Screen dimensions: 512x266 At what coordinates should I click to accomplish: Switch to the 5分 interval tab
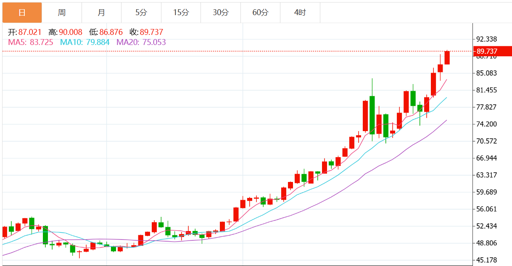click(x=141, y=13)
